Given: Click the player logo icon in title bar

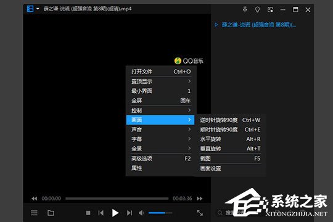Looking at the screenshot, I should tap(30, 9).
